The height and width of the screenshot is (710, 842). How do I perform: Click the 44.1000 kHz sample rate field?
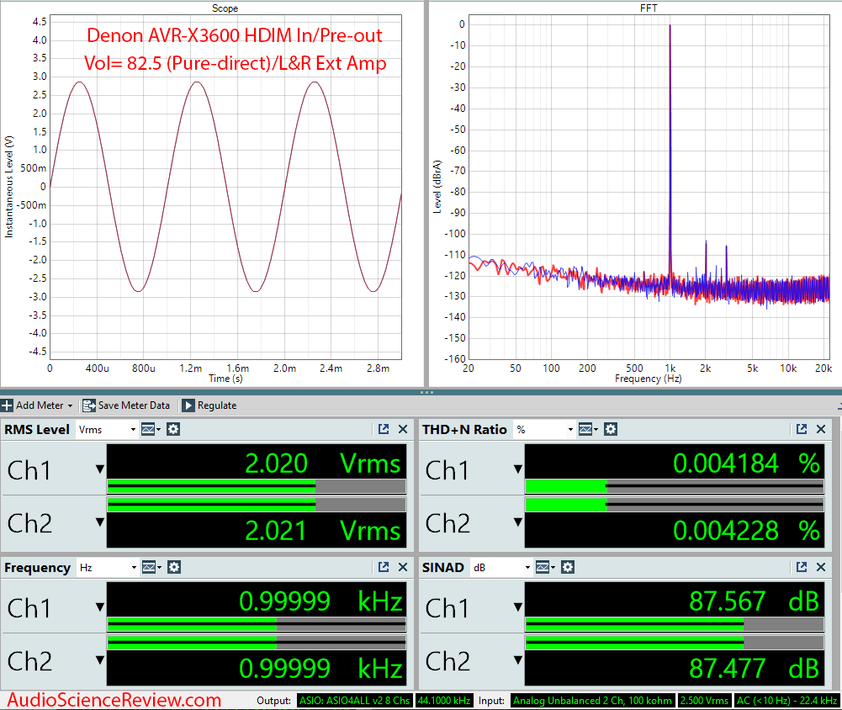pos(444,701)
